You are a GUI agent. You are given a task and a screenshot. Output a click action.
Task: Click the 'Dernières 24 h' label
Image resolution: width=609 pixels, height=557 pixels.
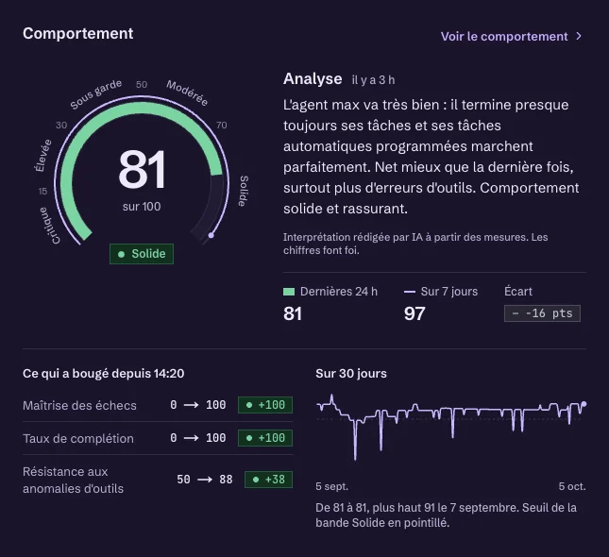coord(339,292)
